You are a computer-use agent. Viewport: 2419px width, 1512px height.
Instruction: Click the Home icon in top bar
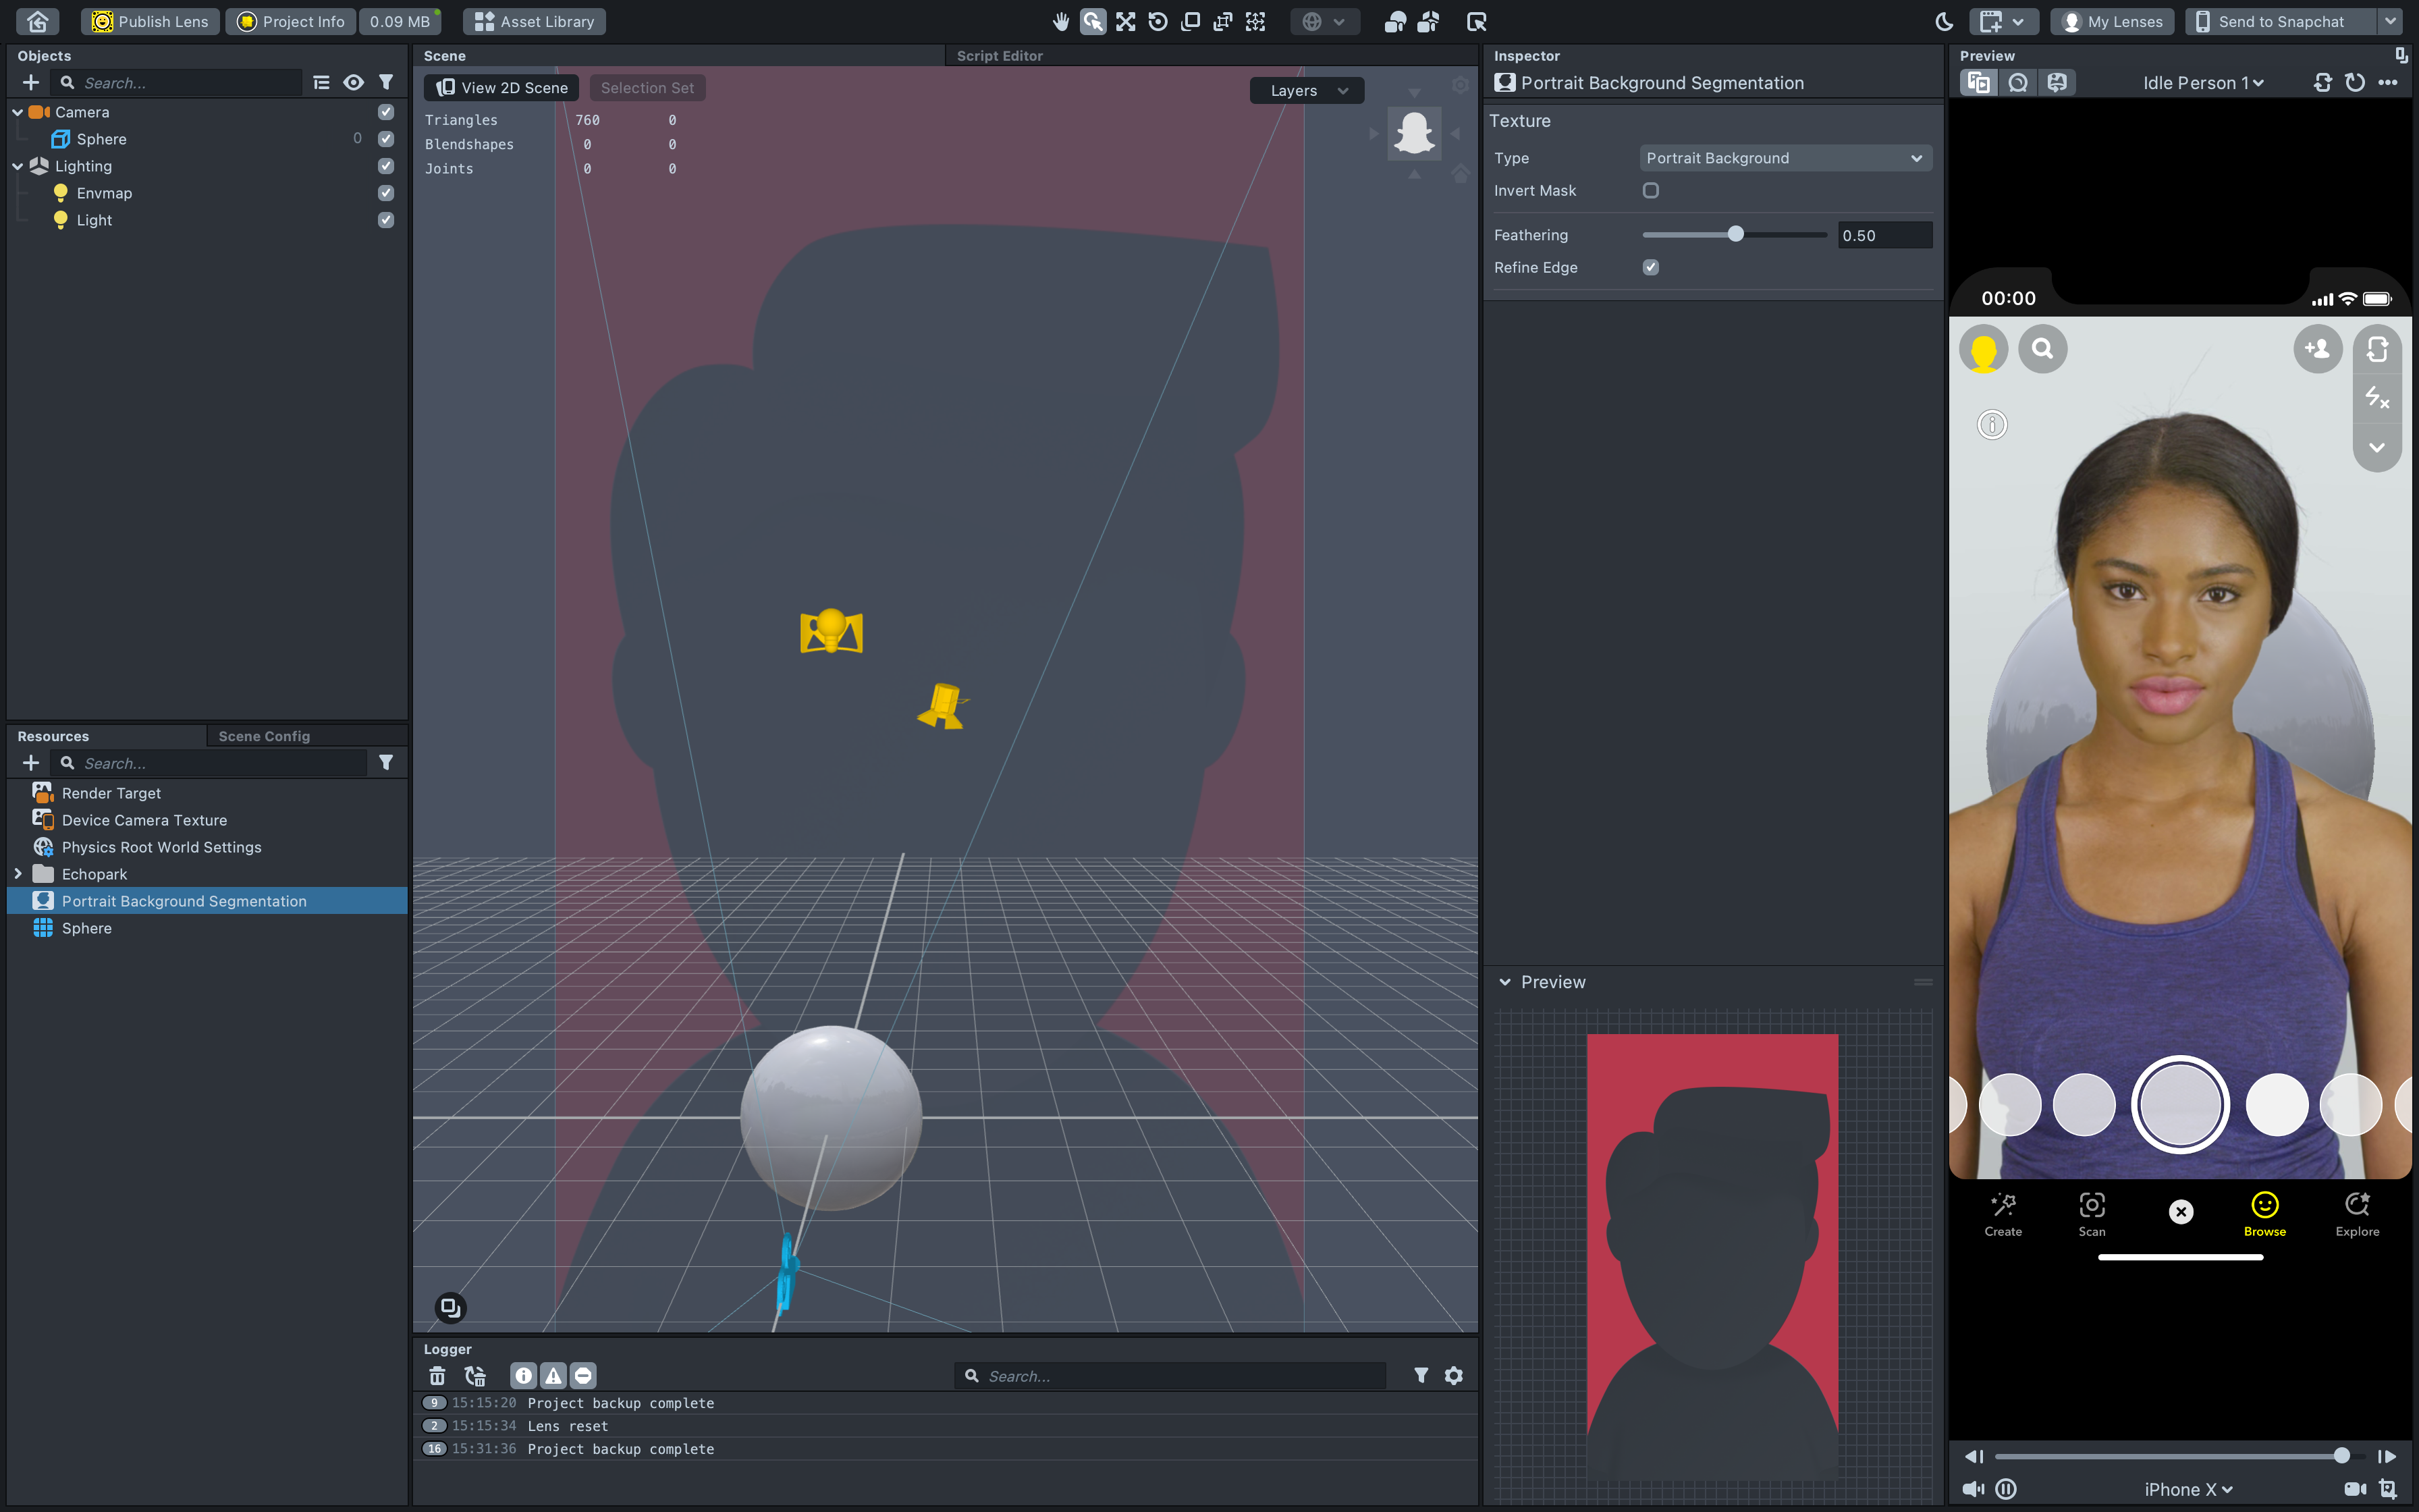37,21
